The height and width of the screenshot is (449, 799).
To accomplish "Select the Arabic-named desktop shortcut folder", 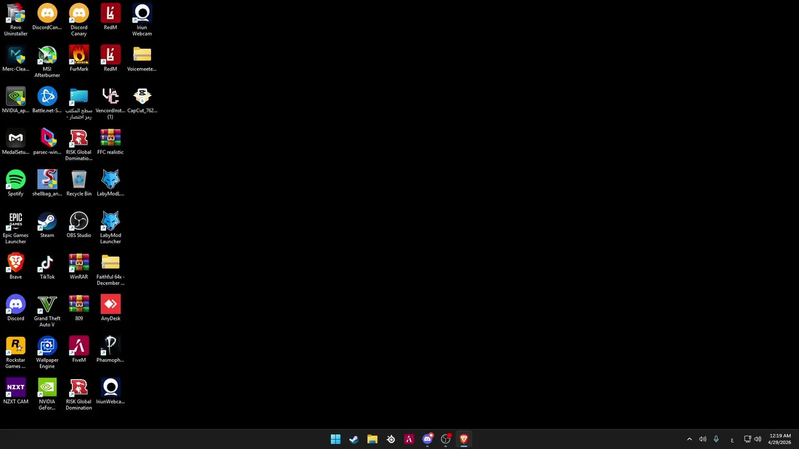I will coord(79,104).
